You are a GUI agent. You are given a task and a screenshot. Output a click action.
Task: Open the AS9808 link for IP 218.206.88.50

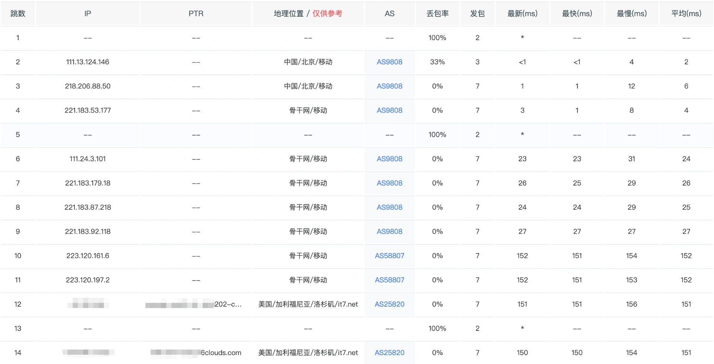coord(389,86)
